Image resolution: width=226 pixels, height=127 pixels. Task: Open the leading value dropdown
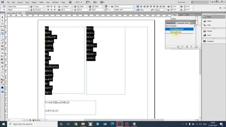(43, 10)
